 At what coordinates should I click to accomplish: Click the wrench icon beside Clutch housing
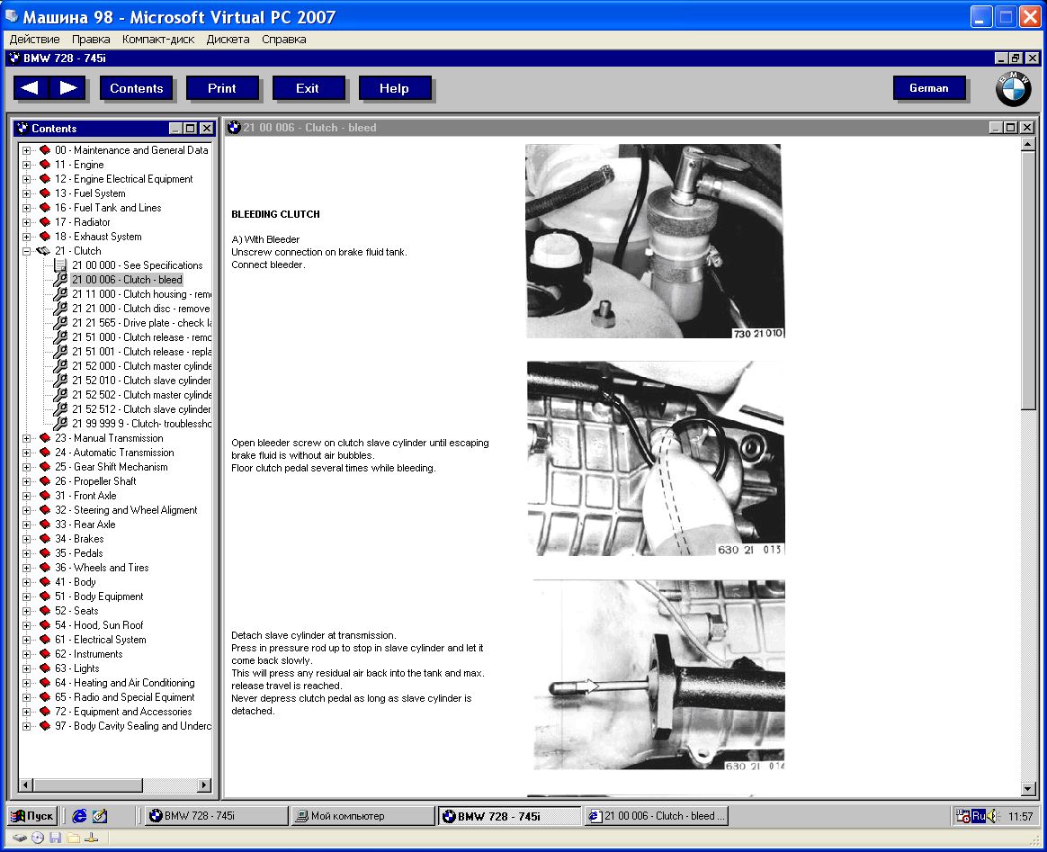point(60,294)
